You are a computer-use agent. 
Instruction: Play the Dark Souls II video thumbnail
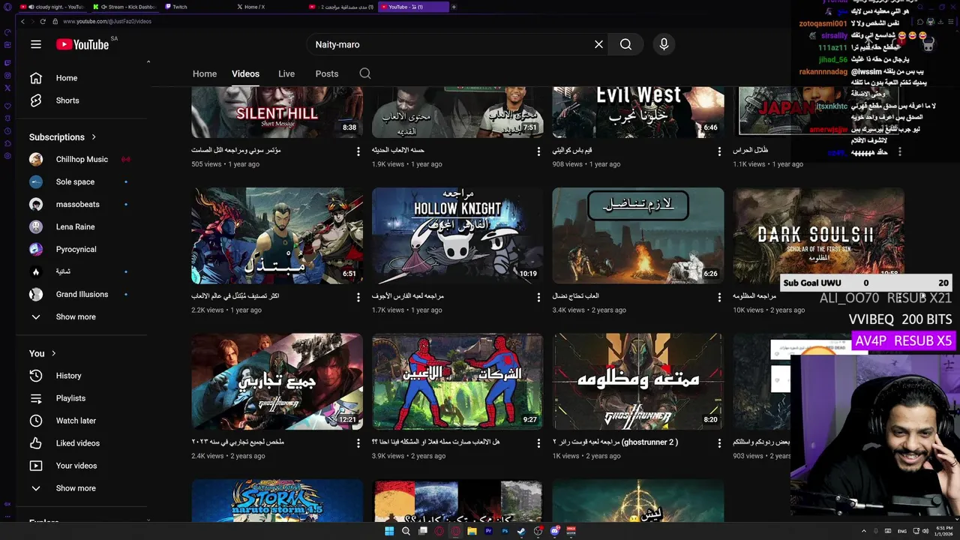tap(818, 235)
